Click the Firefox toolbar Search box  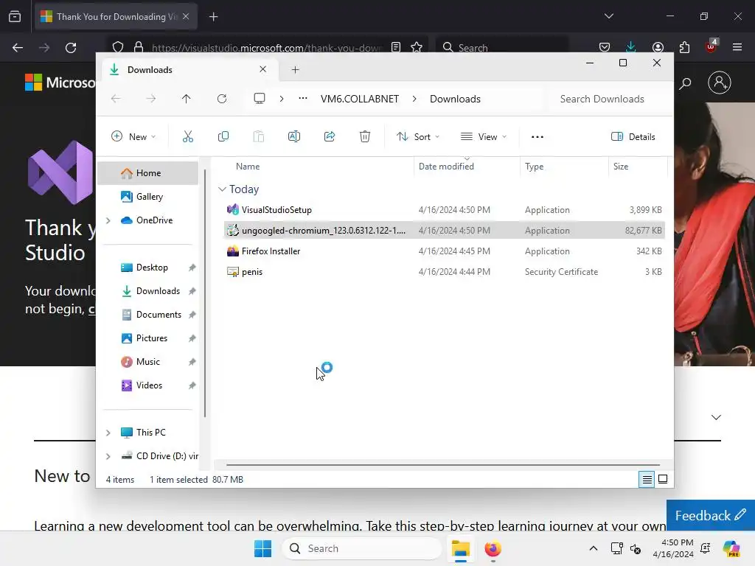pos(502,47)
